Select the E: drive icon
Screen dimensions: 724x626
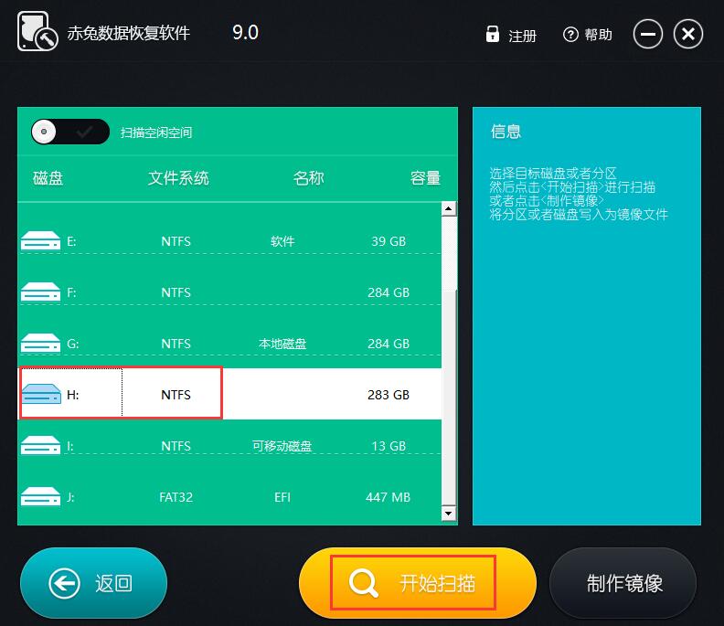[40, 240]
